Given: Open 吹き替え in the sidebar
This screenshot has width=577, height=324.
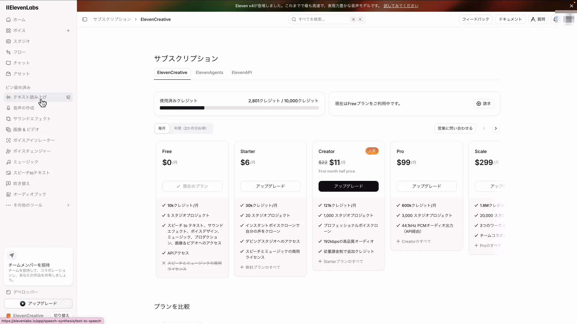Looking at the screenshot, I should 38,184.
